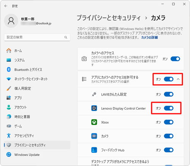Click the カメラ app icon in list

(x=94, y=136)
